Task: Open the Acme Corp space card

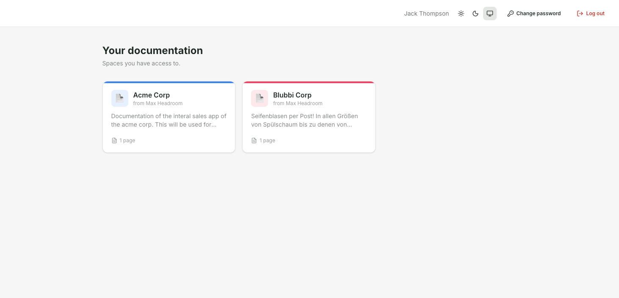Action: click(169, 117)
